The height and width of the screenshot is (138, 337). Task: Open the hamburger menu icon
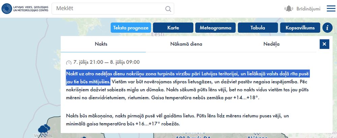coord(331,8)
